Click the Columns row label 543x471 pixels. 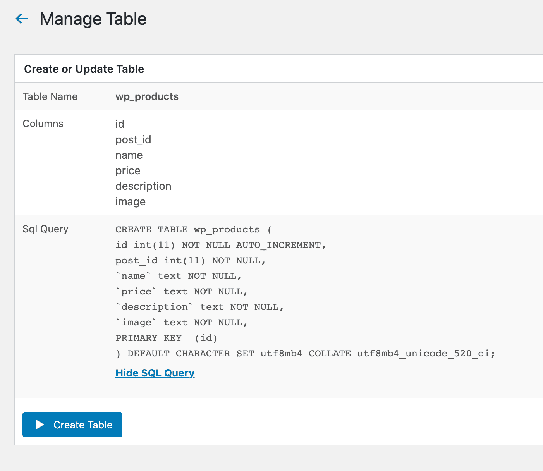click(43, 124)
